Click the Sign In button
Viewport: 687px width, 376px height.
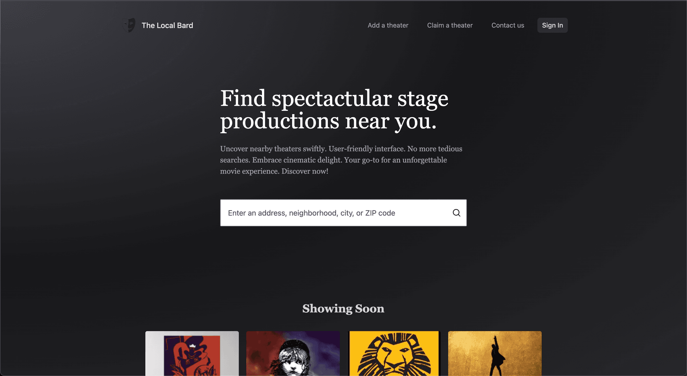click(552, 25)
